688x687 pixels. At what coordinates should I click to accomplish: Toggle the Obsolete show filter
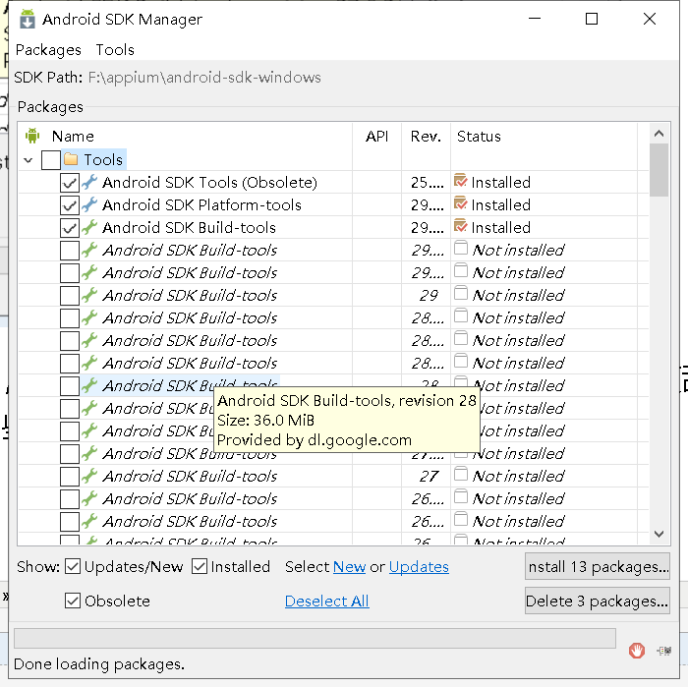tap(73, 601)
